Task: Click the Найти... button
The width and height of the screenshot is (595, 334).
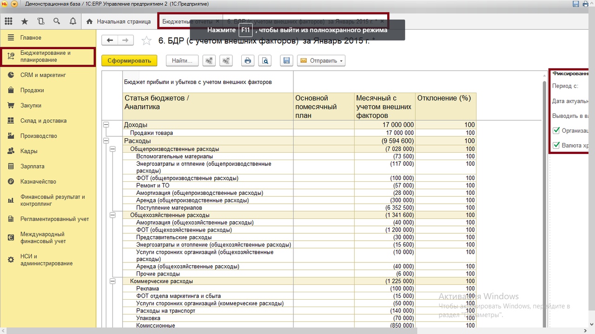Action: (x=182, y=61)
